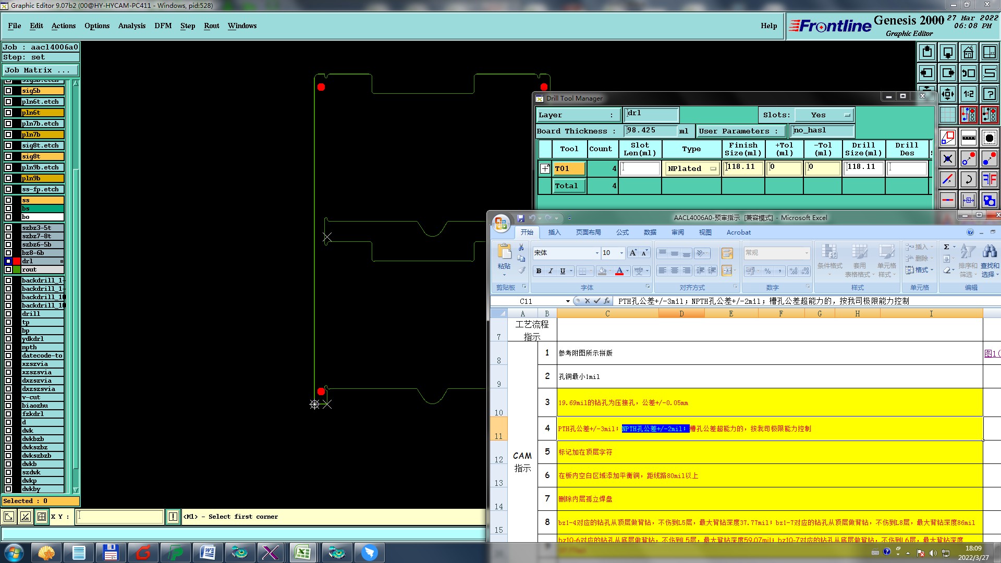1001x563 pixels.
Task: Toggle checkbox for sig5b layer
Action: pyautogui.click(x=8, y=91)
